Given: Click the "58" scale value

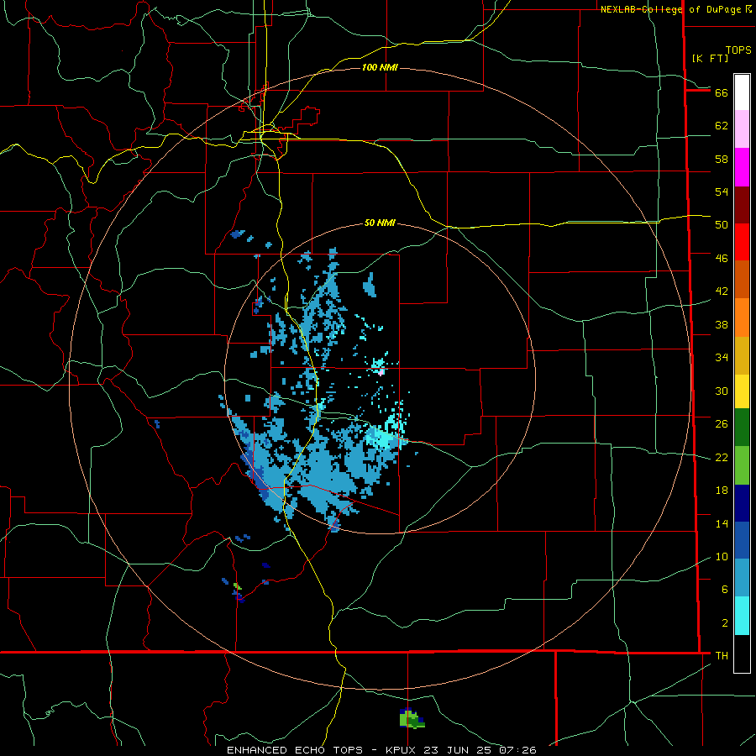Looking at the screenshot, I should (722, 159).
